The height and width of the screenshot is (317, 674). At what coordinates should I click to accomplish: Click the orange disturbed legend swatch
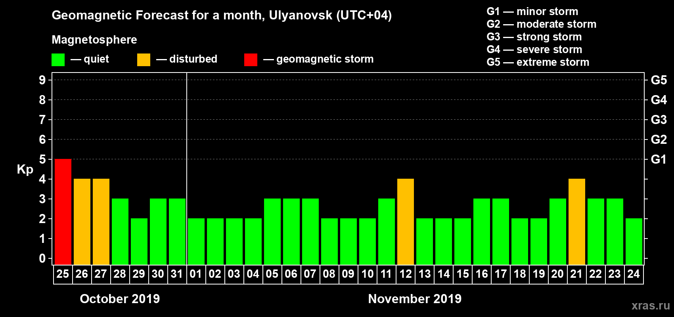(144, 60)
